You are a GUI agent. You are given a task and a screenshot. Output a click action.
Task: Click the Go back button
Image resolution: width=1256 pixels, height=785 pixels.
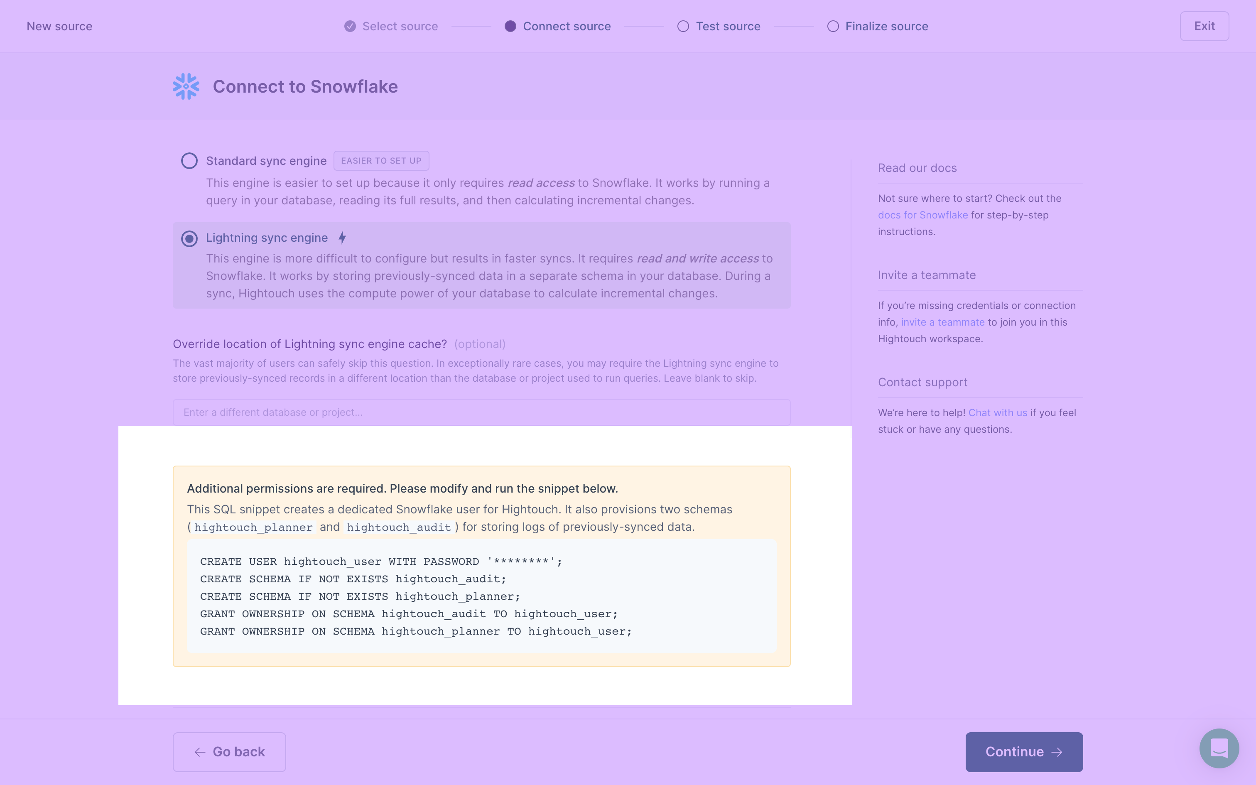point(229,751)
